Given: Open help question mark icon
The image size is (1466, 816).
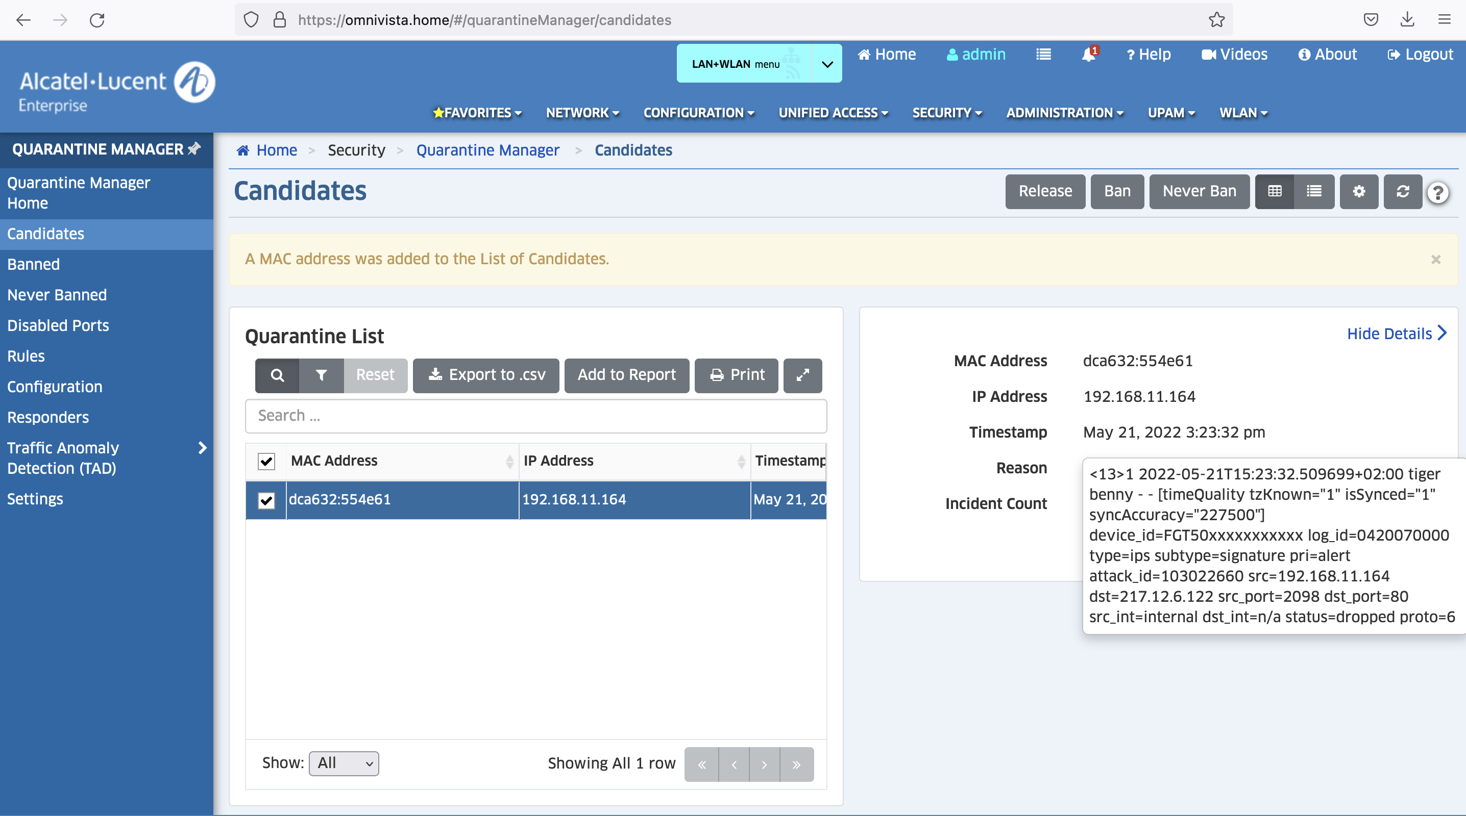Looking at the screenshot, I should [1437, 192].
